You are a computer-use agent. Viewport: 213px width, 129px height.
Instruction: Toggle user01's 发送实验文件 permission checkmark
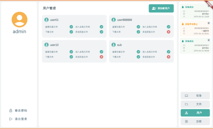[x=101, y=32]
